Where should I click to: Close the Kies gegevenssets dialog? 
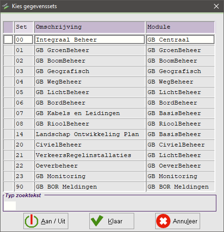[216, 6]
